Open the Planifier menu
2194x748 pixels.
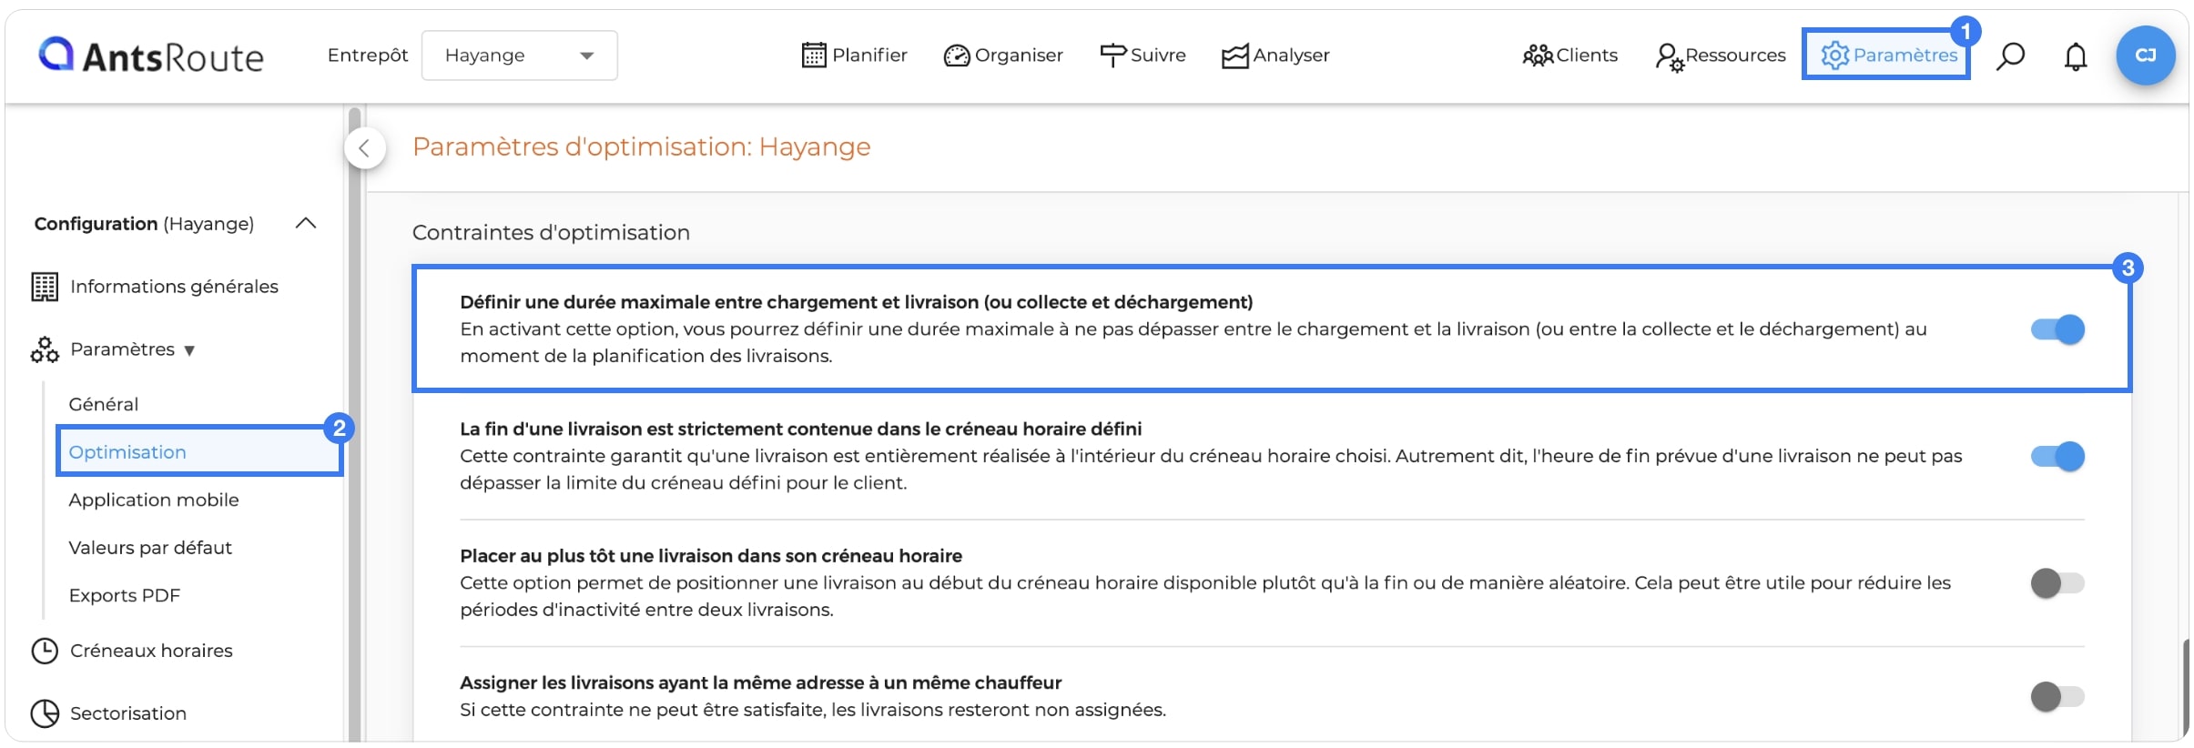854,56
